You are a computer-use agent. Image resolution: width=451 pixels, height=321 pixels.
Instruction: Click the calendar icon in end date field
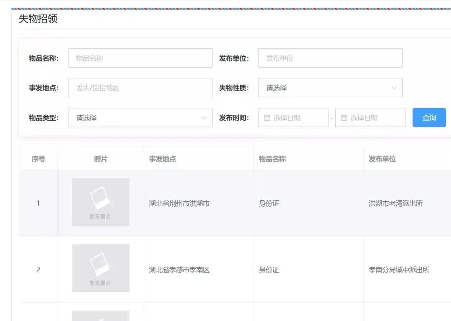click(x=344, y=118)
